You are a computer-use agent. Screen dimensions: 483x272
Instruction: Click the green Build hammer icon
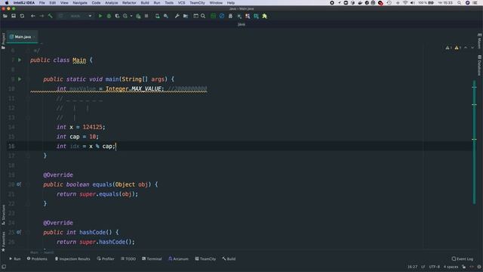coord(51,16)
